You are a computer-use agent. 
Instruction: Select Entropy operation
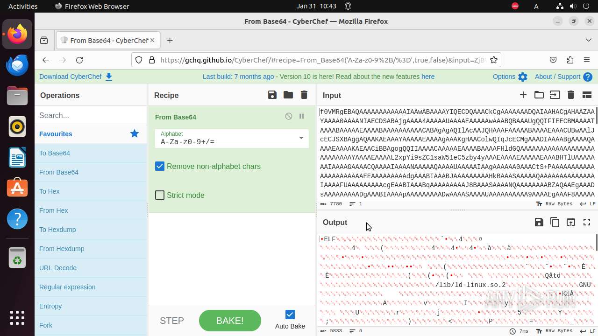91,306
